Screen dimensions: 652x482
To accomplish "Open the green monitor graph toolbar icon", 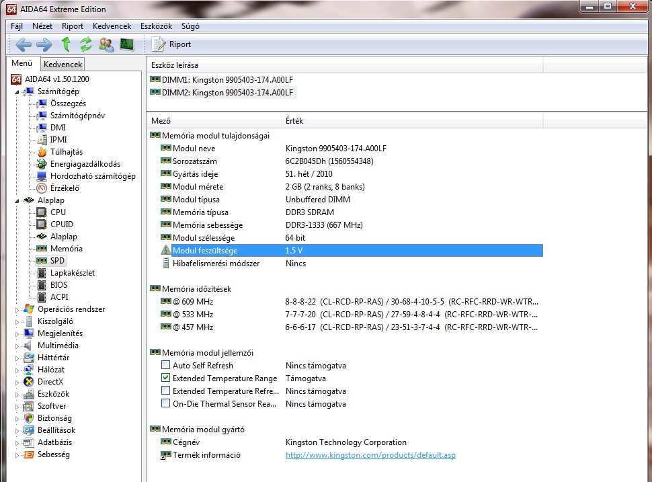I will pyautogui.click(x=127, y=44).
